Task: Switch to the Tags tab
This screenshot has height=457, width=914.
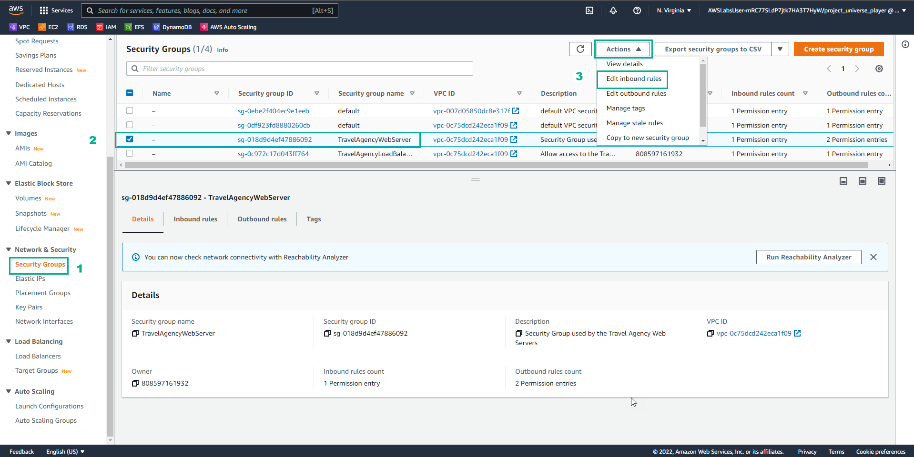Action: point(314,219)
